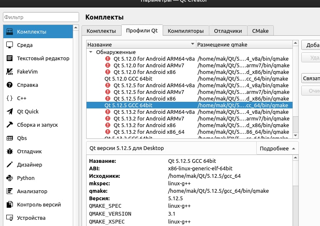
Task: Click Qt versions list scroll-up arrow
Action: (x=295, y=43)
